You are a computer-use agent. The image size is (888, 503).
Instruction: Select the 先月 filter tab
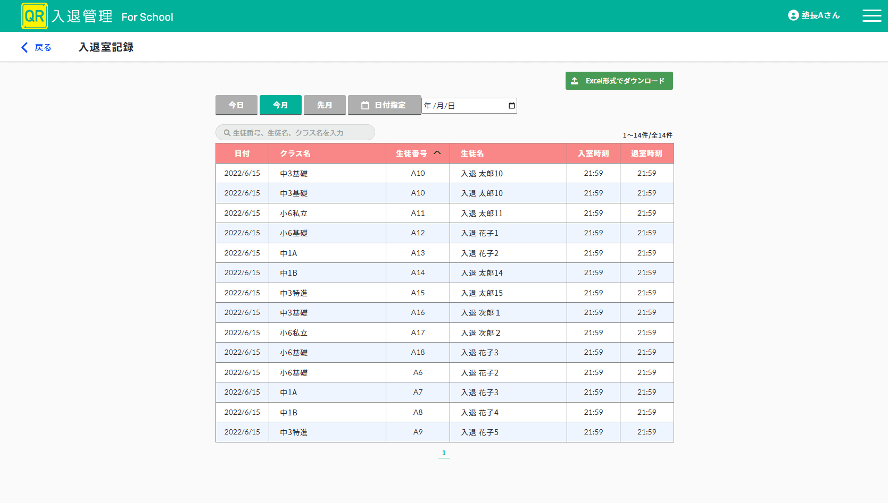tap(325, 105)
